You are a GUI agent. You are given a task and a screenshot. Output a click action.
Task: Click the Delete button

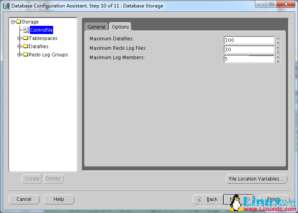(54, 179)
